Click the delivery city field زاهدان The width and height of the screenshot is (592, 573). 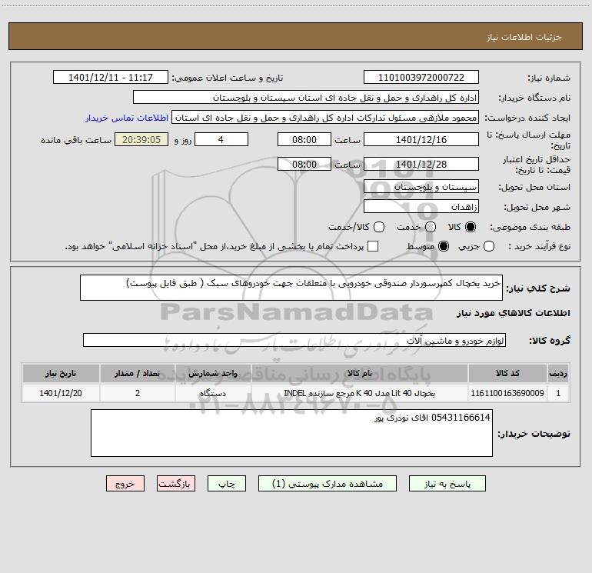[421, 207]
